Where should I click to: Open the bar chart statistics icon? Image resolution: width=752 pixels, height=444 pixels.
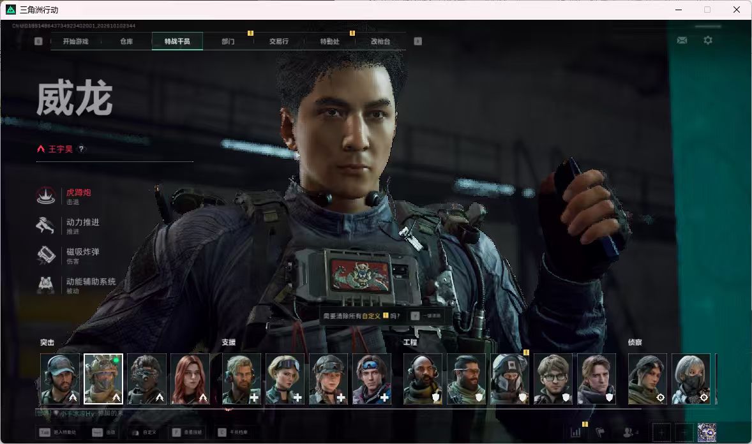point(576,432)
